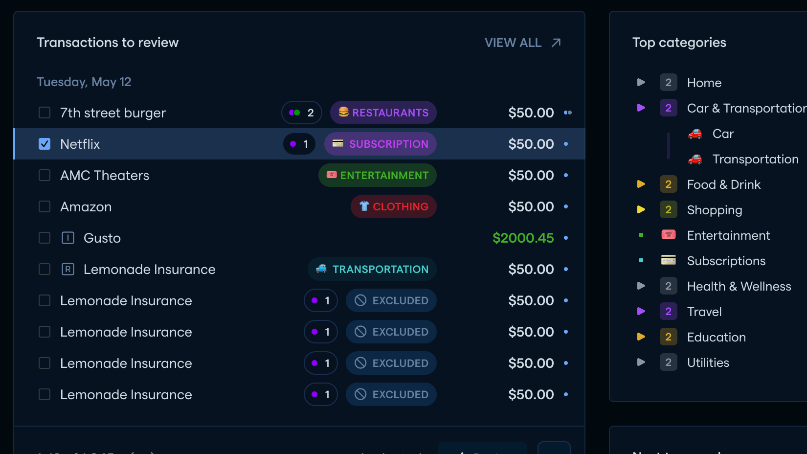Open the Clothing tag on Amazon
The image size is (807, 454).
point(394,206)
